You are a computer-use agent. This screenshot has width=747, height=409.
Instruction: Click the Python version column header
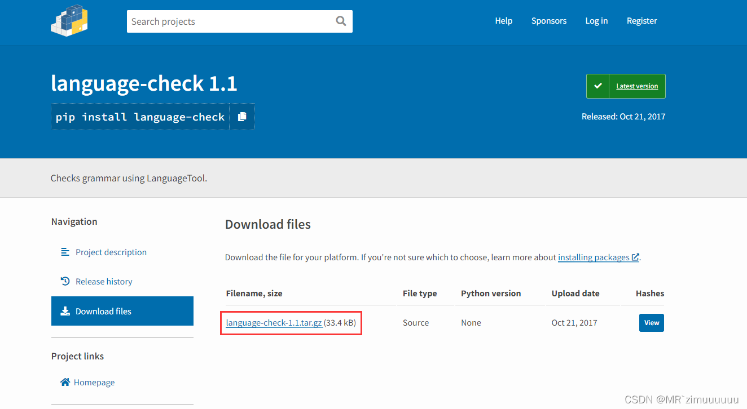pyautogui.click(x=491, y=294)
